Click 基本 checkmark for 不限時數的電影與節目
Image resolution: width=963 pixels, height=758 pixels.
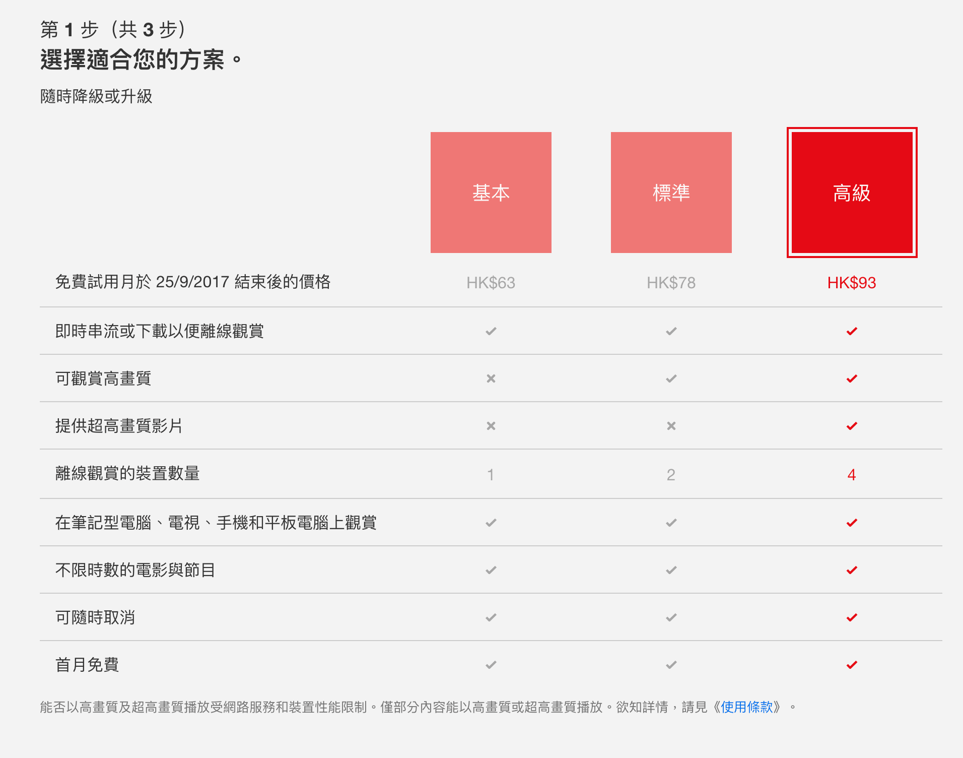click(x=491, y=570)
